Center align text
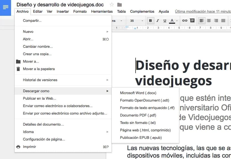Screen dimensions: 231x159 pos(209,21)
